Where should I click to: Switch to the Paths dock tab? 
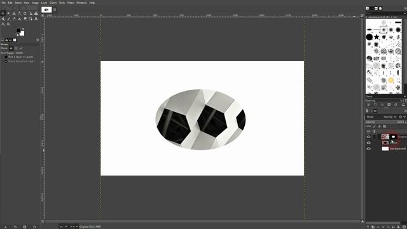tap(375, 111)
